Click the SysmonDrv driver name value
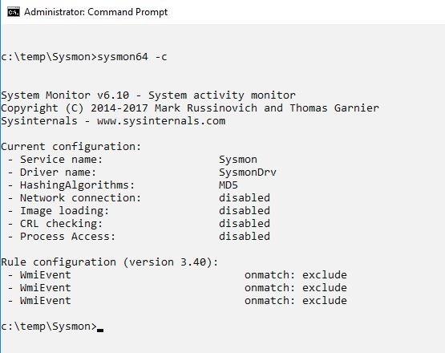This screenshot has height=353, width=445. click(248, 172)
